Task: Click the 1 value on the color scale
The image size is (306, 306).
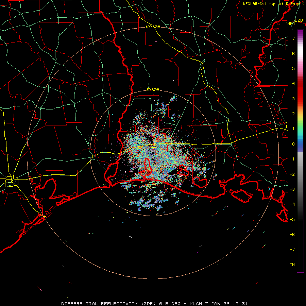Action: [x=293, y=129]
